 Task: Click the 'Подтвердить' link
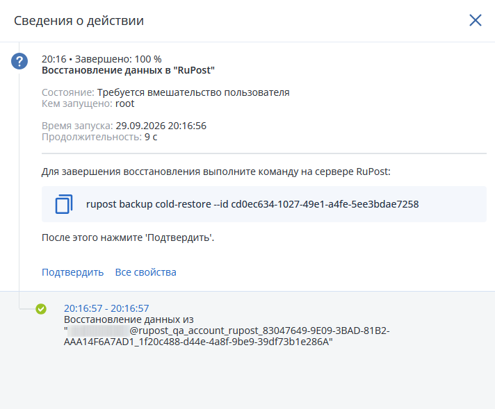tap(72, 272)
